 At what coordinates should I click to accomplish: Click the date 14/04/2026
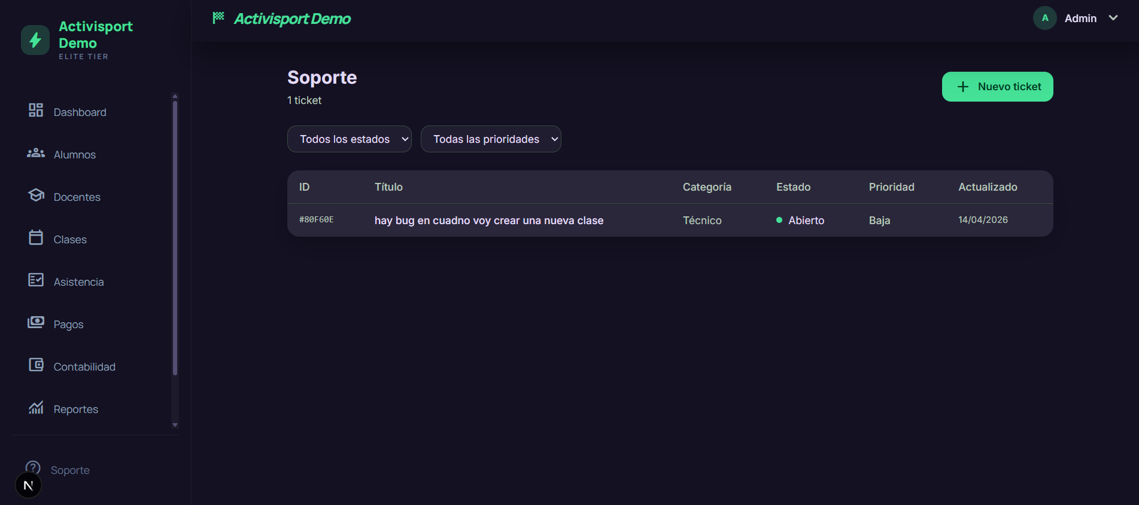983,220
